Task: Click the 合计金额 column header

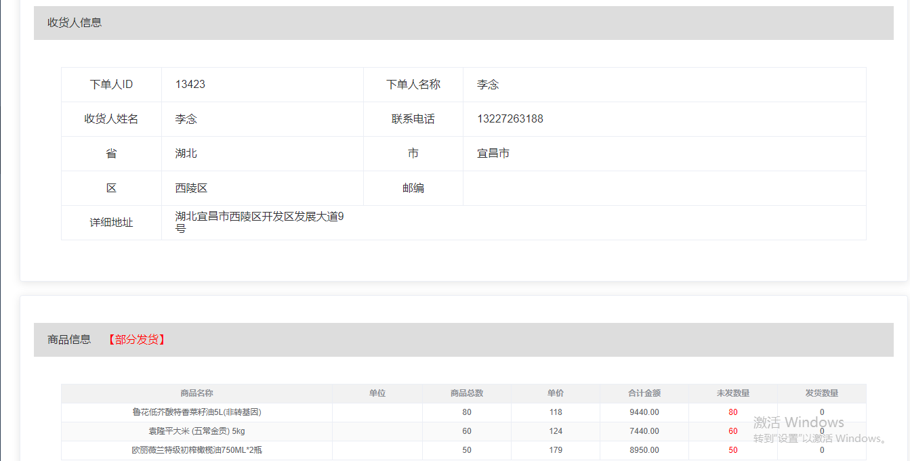Action: click(x=644, y=393)
